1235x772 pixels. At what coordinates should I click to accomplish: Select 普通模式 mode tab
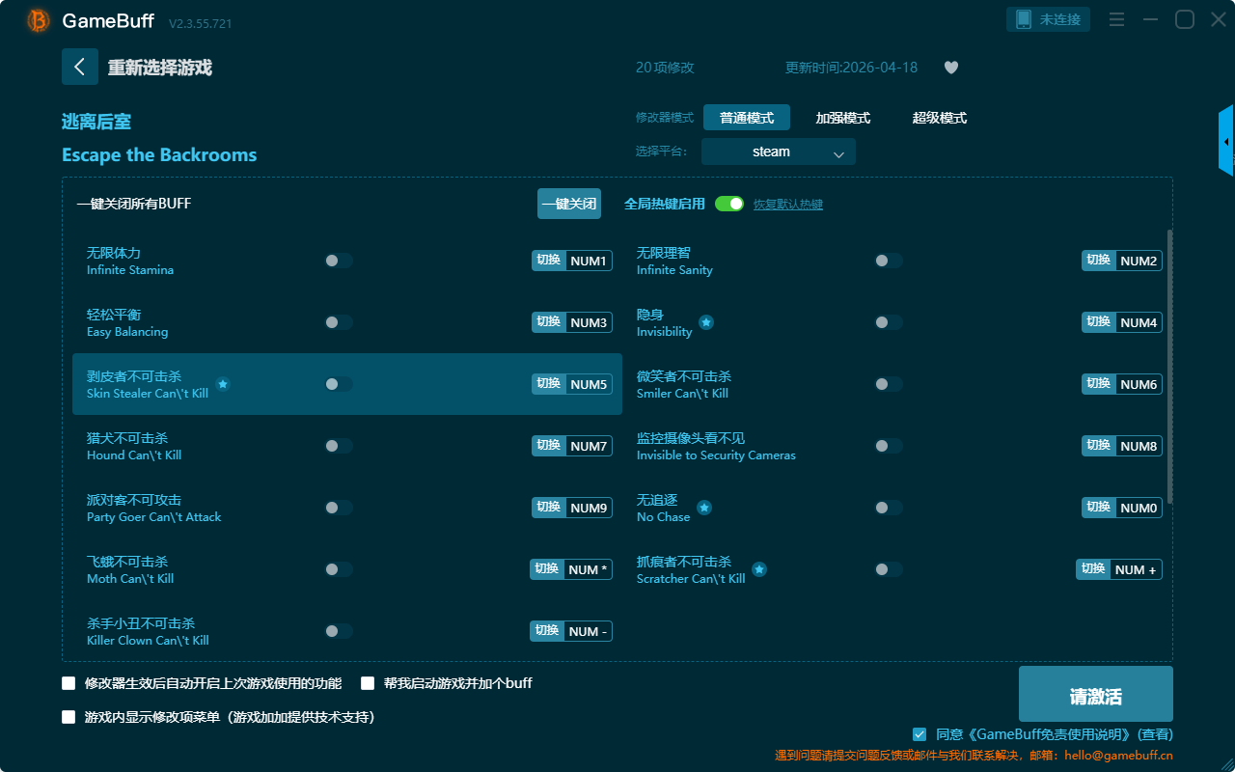[x=747, y=118]
